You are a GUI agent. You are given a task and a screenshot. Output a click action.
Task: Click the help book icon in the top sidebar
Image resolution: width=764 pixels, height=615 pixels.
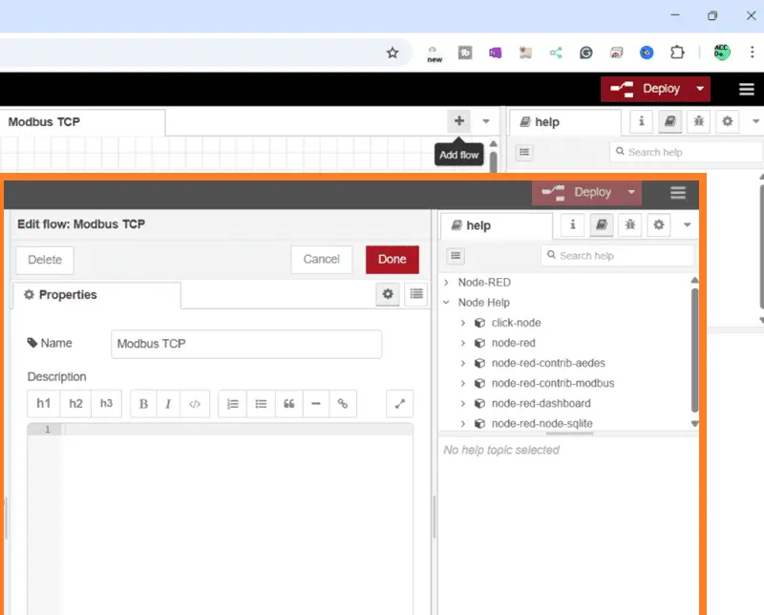670,121
